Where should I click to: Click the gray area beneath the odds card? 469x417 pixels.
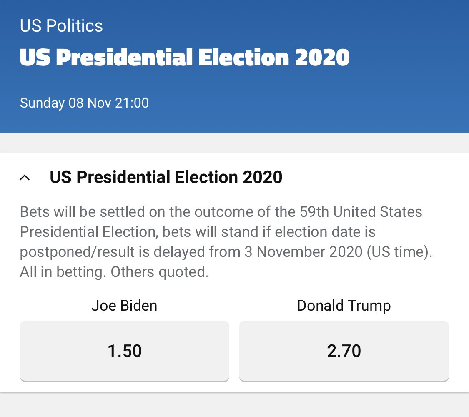(234, 405)
